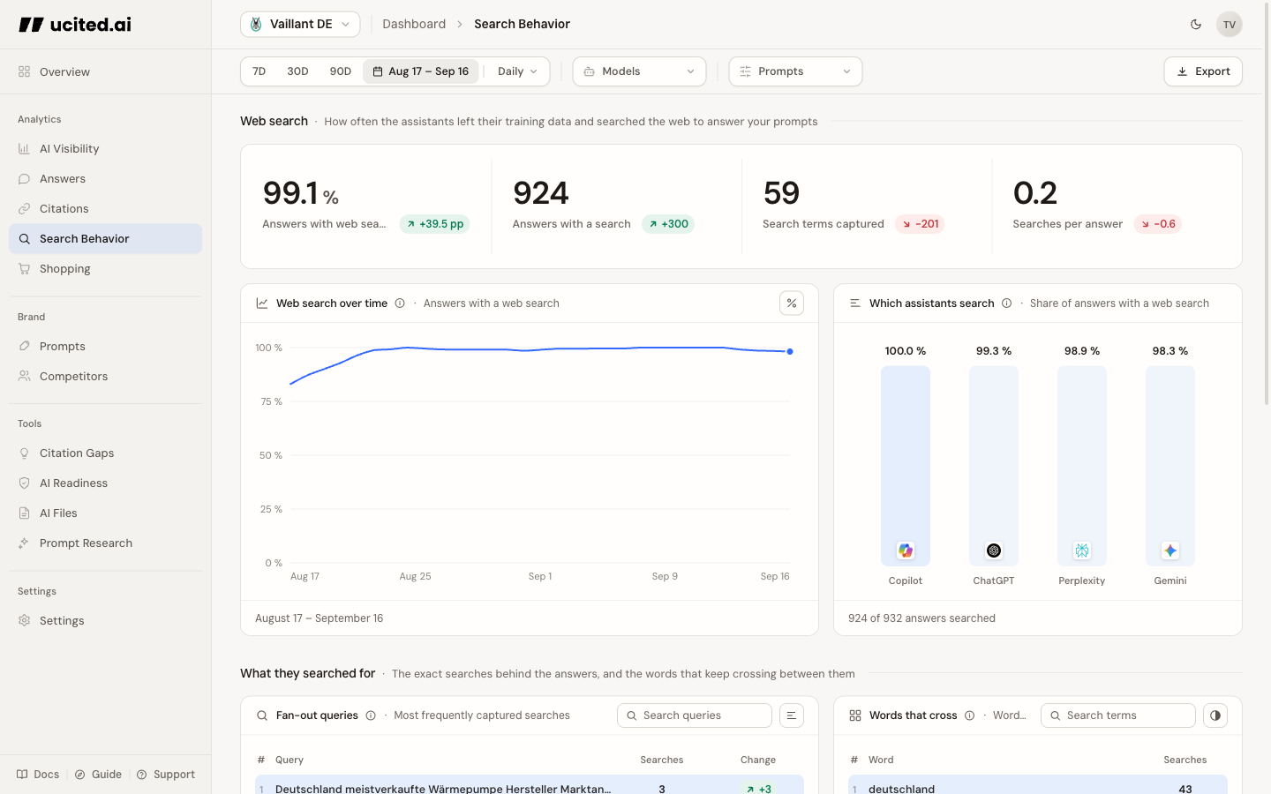The height and width of the screenshot is (794, 1271).
Task: Show info for Fan-out queries
Action: pos(371,715)
